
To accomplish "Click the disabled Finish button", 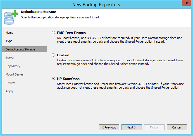I will pyautogui.click(x=154, y=127).
